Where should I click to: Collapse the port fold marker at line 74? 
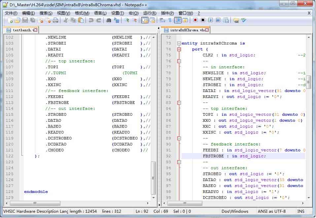coord(179,49)
